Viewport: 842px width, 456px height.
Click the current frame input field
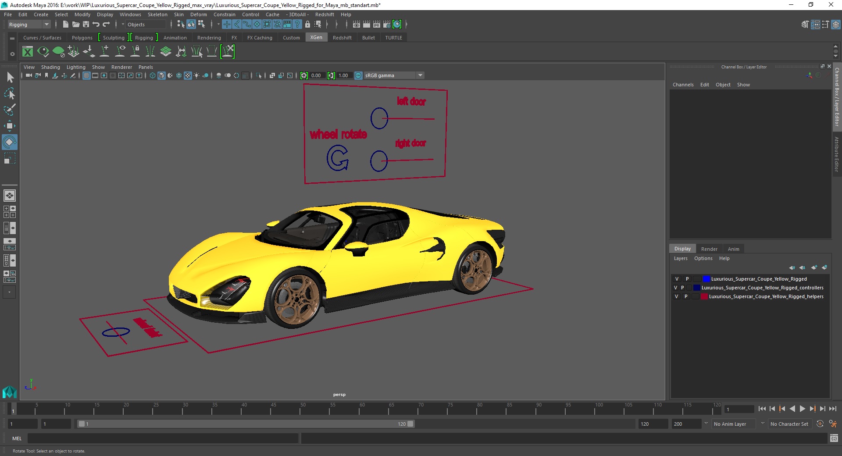click(739, 409)
